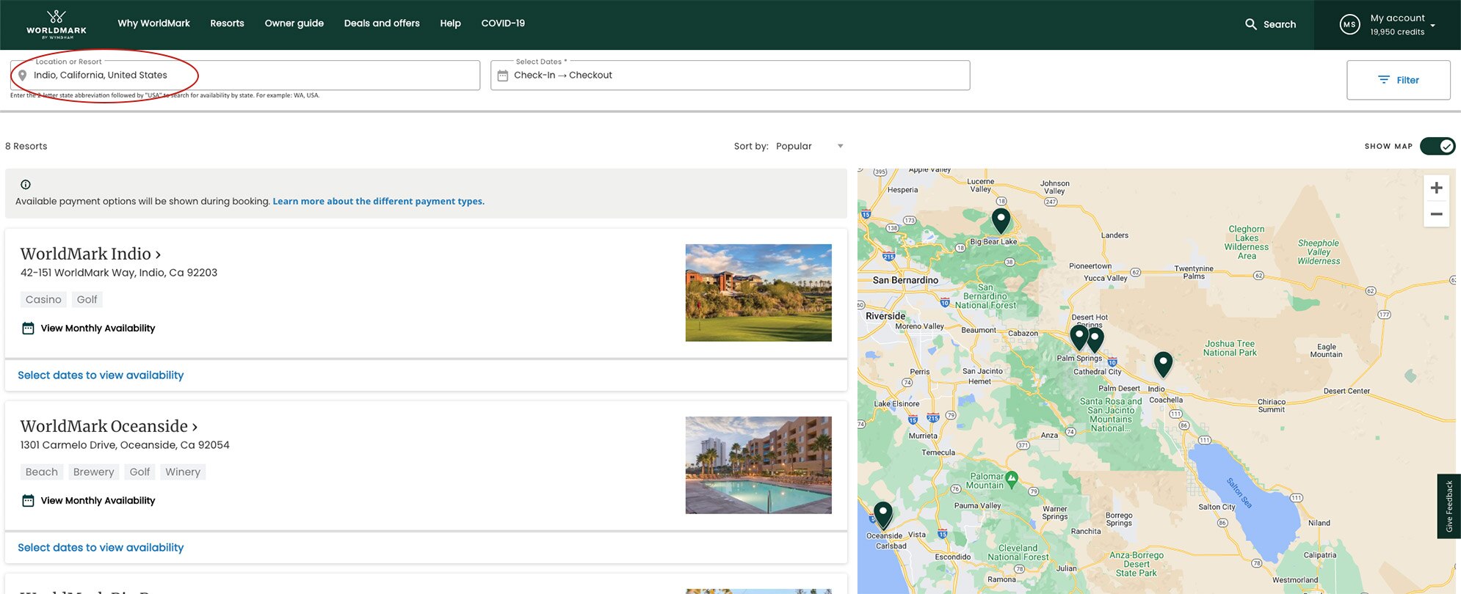
Task: Zoom out the map with minus button
Action: pos(1436,214)
